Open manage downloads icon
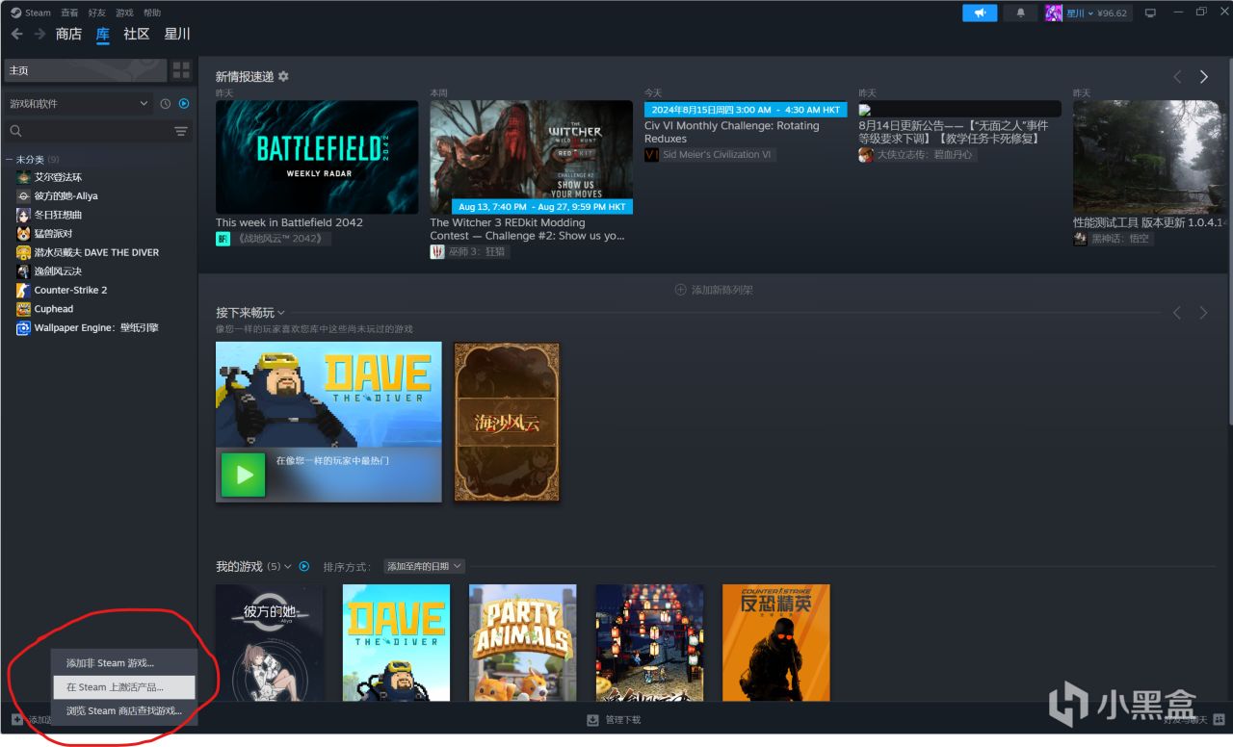The image size is (1233, 747). click(x=592, y=719)
